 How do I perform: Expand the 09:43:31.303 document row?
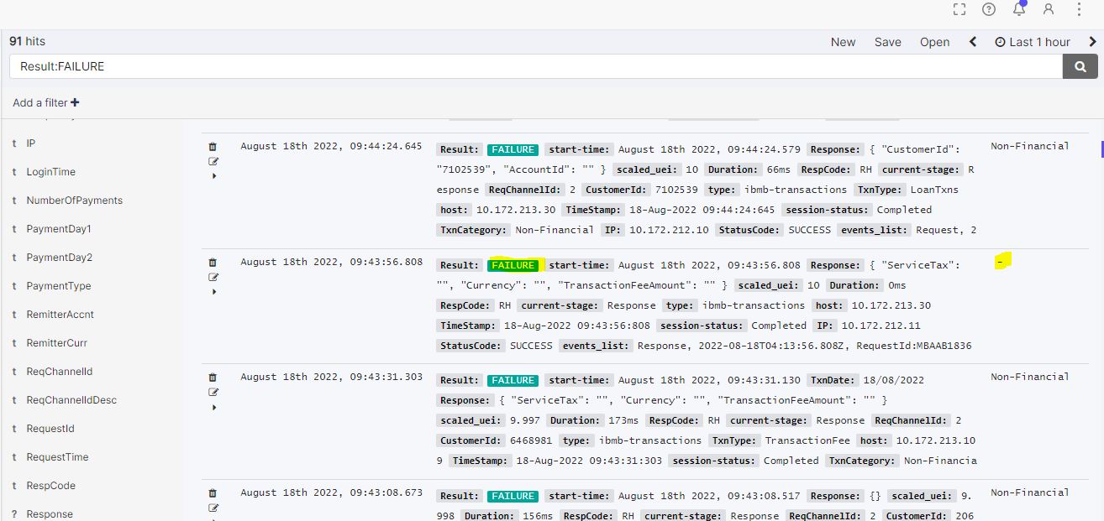[214, 408]
